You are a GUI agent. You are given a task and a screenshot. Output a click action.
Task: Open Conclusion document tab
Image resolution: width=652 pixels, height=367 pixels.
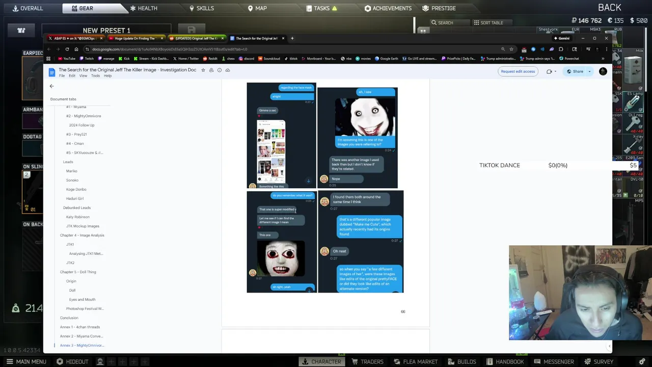69,318
